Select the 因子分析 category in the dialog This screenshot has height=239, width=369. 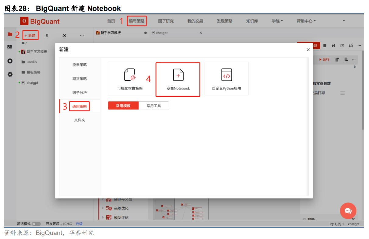(x=80, y=93)
